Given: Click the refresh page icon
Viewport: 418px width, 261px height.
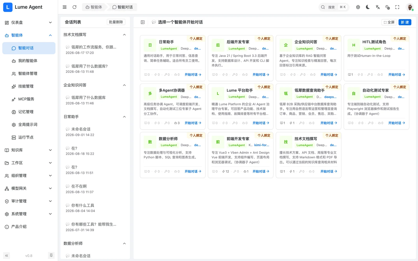Looking at the screenshot, I should pyautogui.click(x=74, y=7).
